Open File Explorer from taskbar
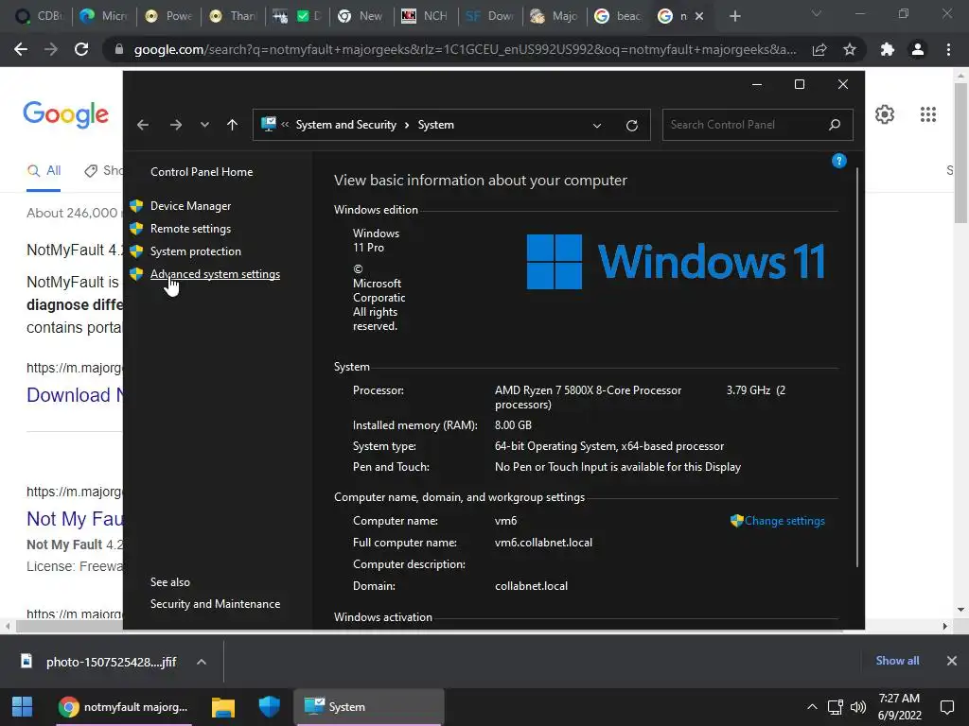Screen dimensions: 969x726 (x=223, y=707)
